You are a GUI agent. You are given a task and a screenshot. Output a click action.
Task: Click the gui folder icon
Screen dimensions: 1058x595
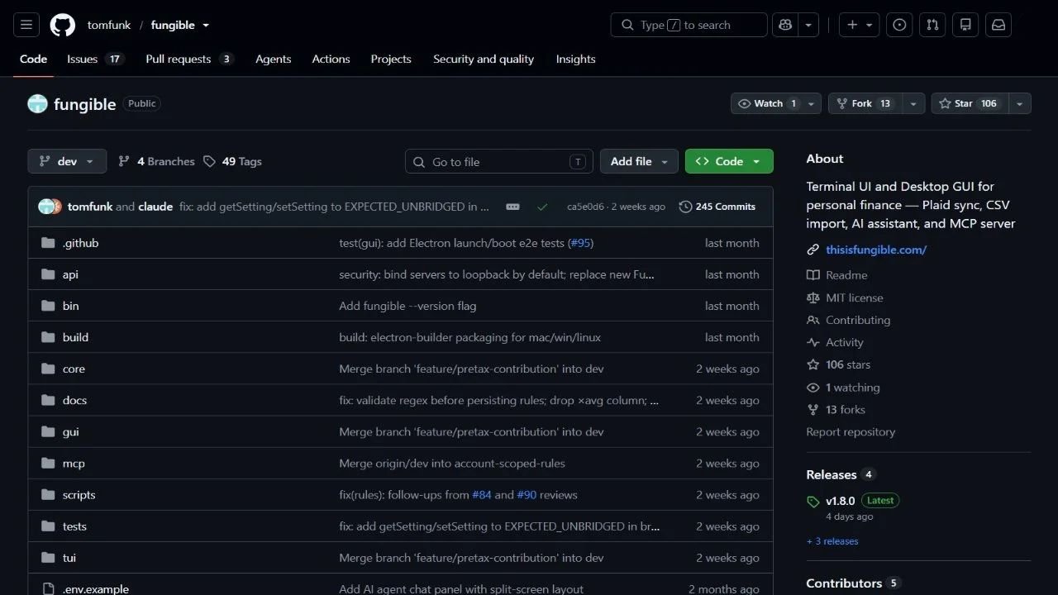coord(48,431)
